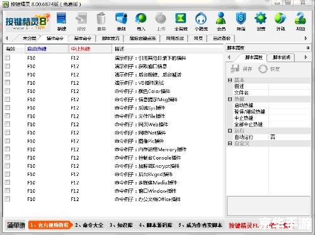Enable the 文件File插件 script checkbox
This screenshot has height=235, width=315.
(8, 116)
